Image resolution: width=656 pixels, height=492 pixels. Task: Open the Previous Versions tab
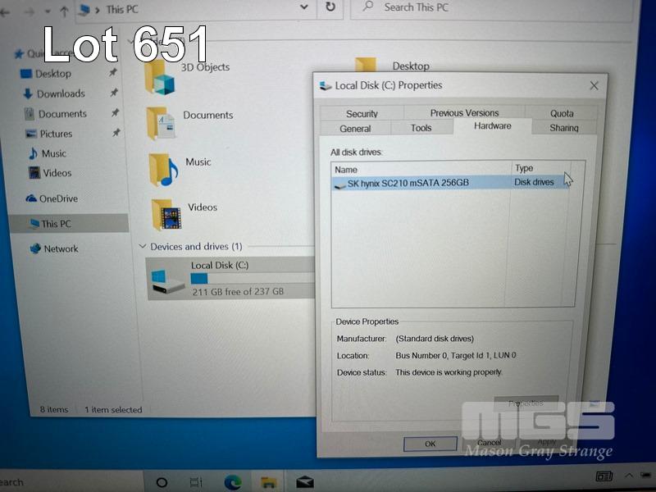[464, 113]
